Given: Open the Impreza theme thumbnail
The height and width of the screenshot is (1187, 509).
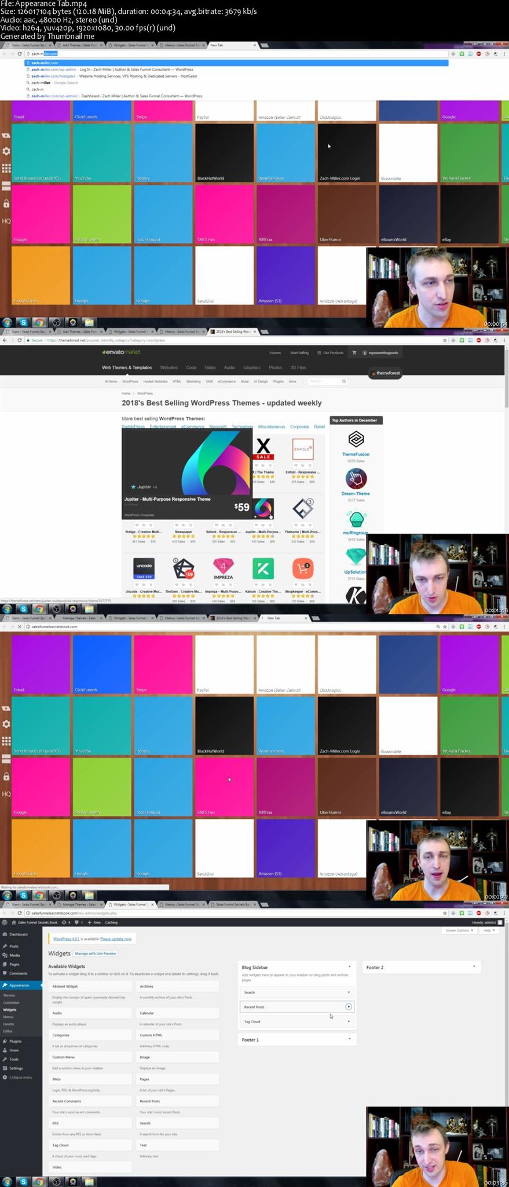Looking at the screenshot, I should [224, 569].
